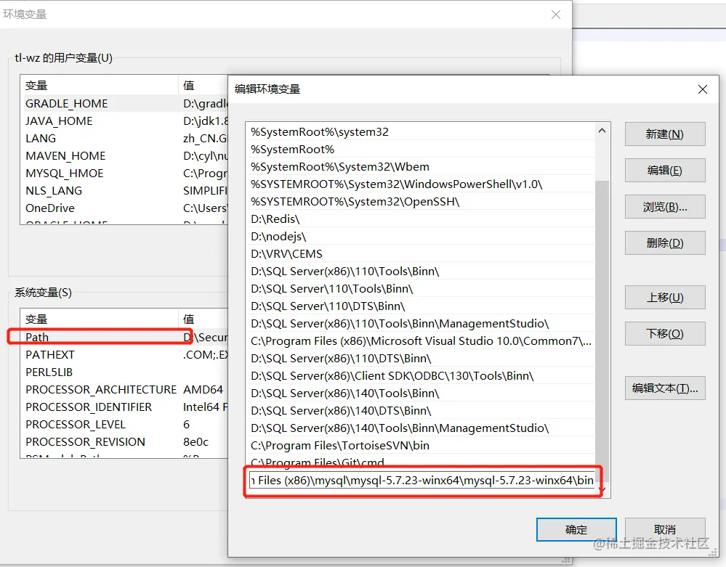This screenshot has height=567, width=726.
Task: Close the 环境变量 window
Action: coord(556,15)
